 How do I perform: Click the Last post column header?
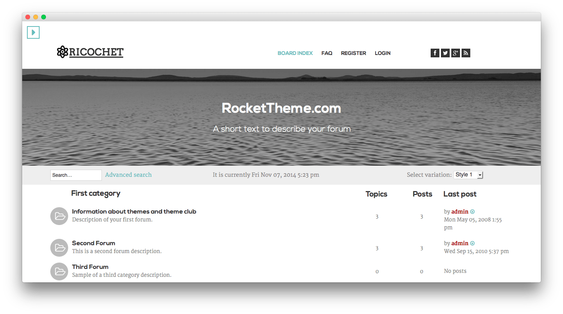460,194
